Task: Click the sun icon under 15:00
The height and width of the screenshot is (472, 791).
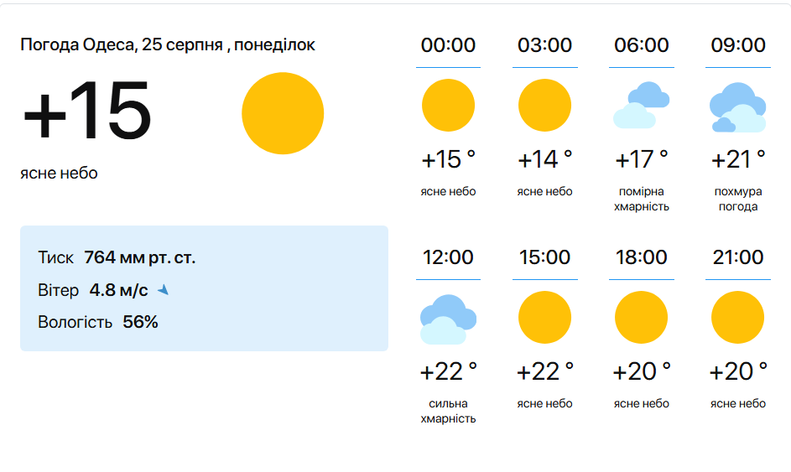Action: click(x=544, y=318)
